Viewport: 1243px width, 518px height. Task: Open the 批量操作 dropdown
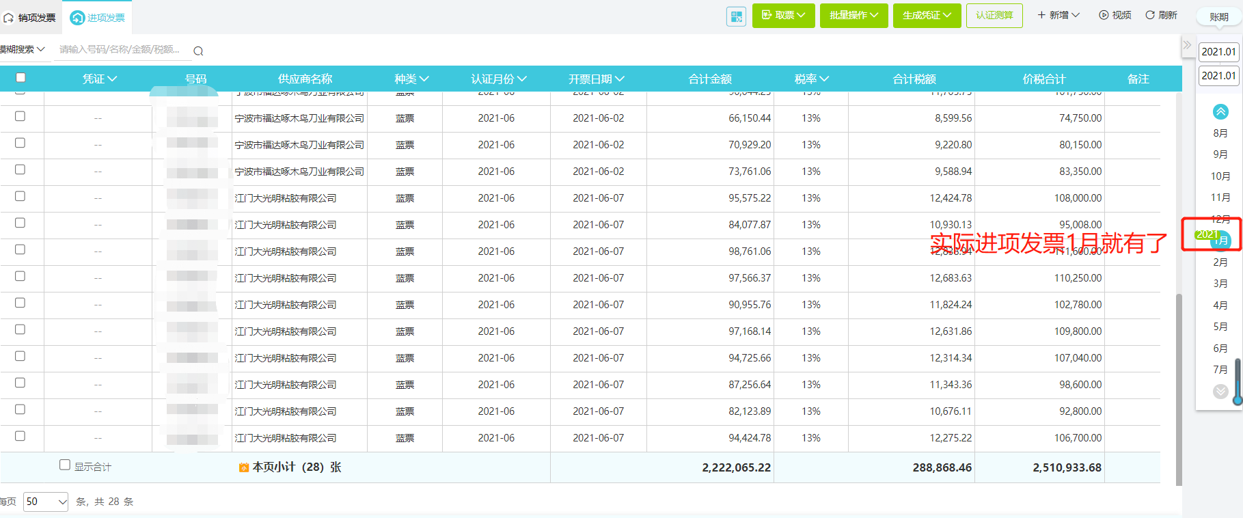[854, 15]
